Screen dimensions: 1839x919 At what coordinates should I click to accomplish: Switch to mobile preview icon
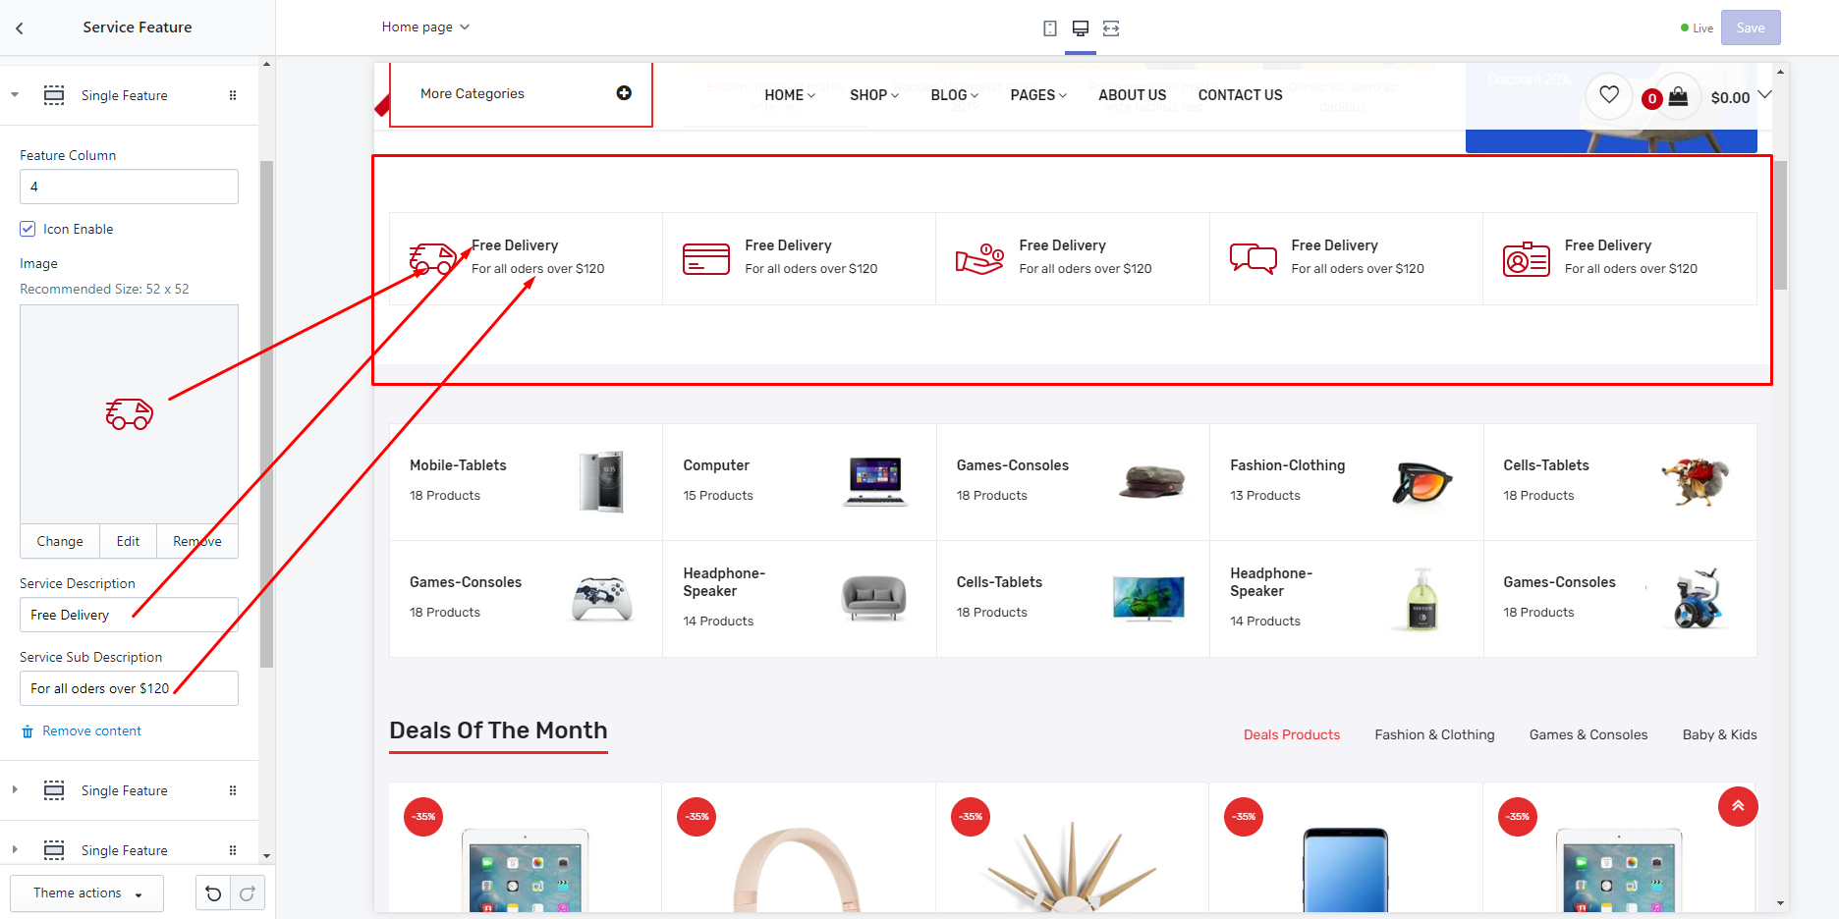coord(1049,28)
